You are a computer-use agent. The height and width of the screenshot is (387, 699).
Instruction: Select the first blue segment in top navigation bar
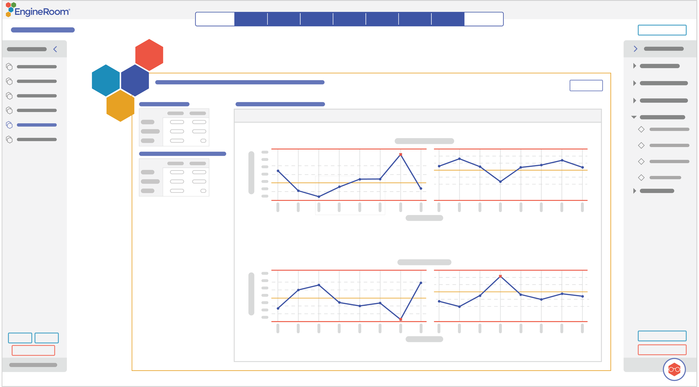click(251, 19)
